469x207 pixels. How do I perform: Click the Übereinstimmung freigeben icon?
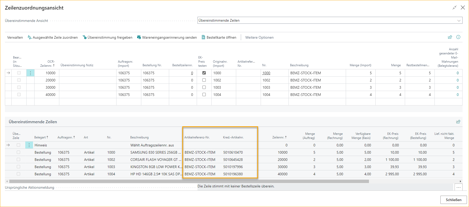pyautogui.click(x=85, y=37)
